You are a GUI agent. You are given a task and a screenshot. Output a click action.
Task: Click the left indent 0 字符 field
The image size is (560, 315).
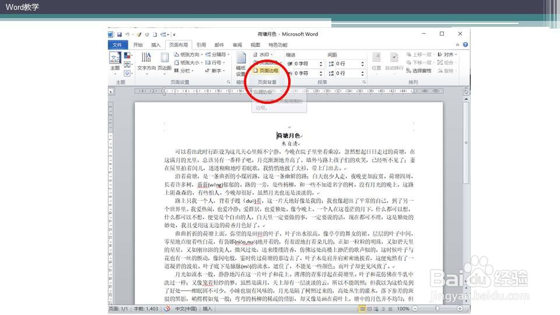306,64
